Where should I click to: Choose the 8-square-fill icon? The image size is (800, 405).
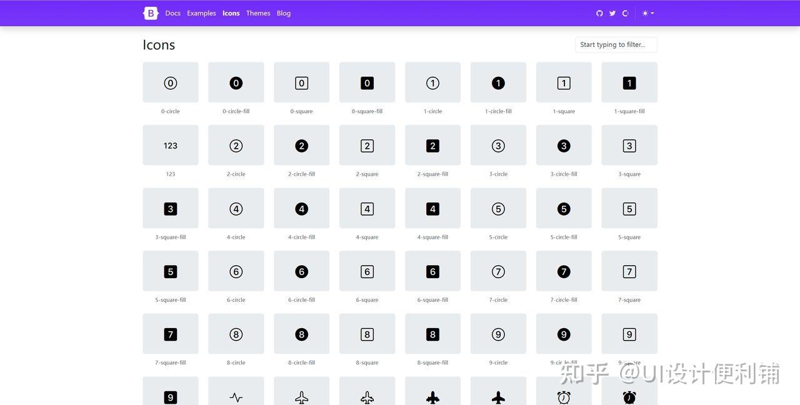point(433,334)
